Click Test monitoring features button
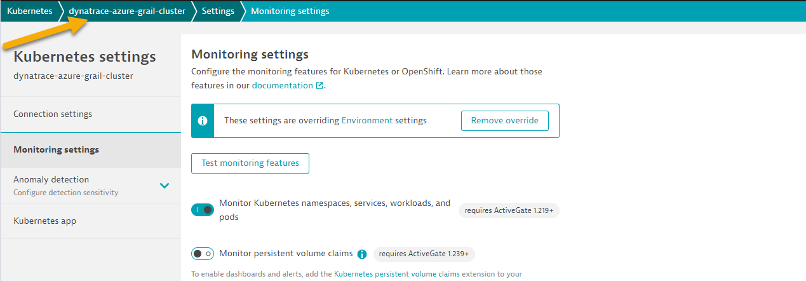The width and height of the screenshot is (806, 281). point(250,163)
